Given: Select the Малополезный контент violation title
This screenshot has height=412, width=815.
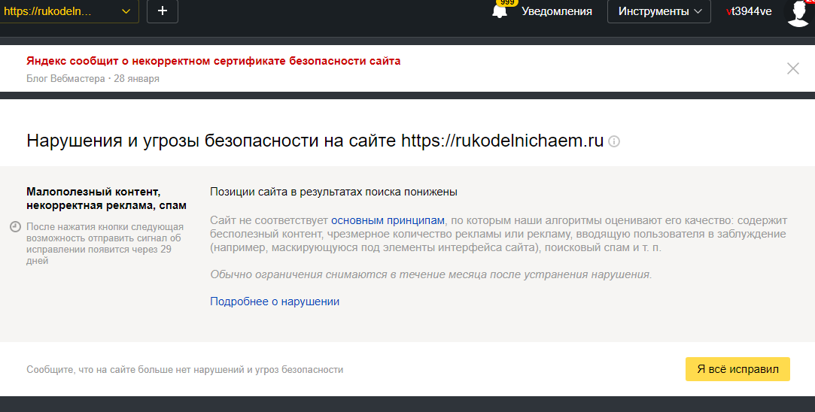Looking at the screenshot, I should pyautogui.click(x=107, y=198).
